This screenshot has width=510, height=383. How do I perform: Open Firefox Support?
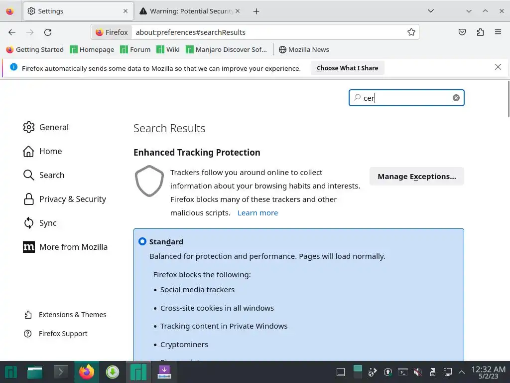tap(56, 334)
